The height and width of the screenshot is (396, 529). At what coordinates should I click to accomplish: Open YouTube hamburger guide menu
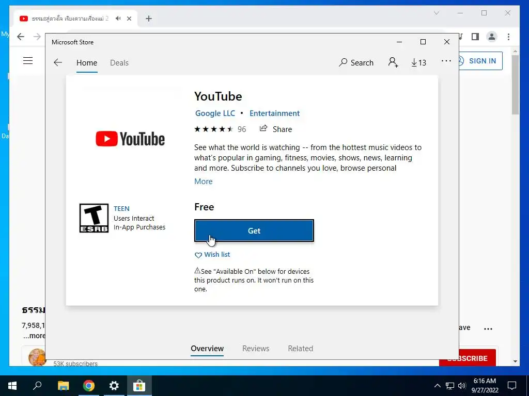click(28, 61)
